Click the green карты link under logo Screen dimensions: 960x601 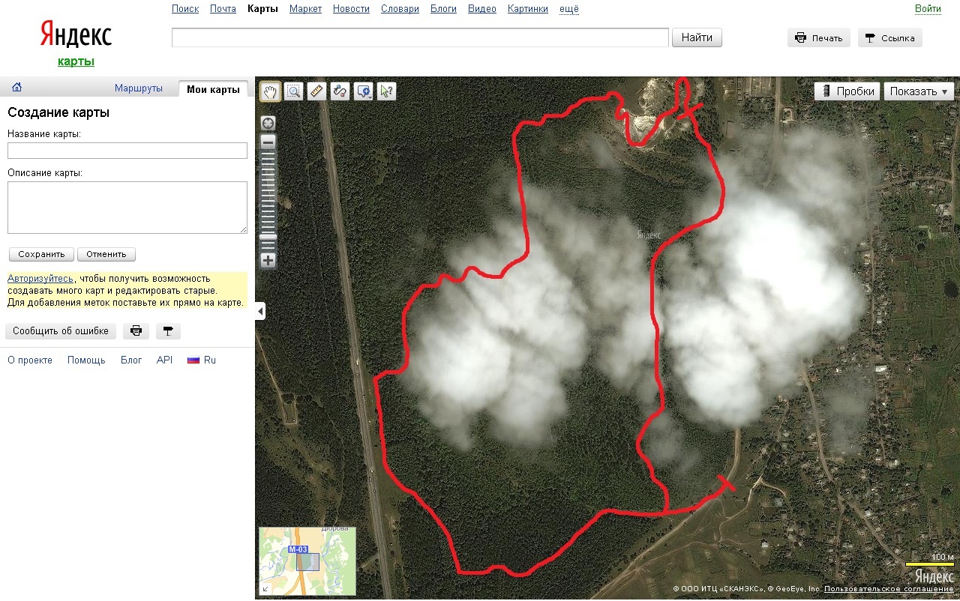[76, 61]
